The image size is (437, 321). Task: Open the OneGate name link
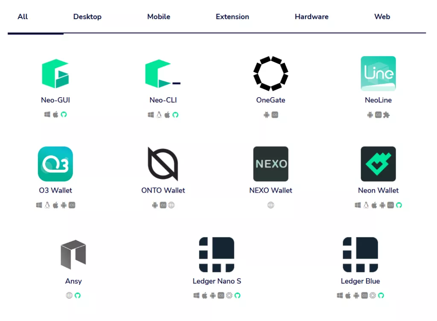[271, 100]
